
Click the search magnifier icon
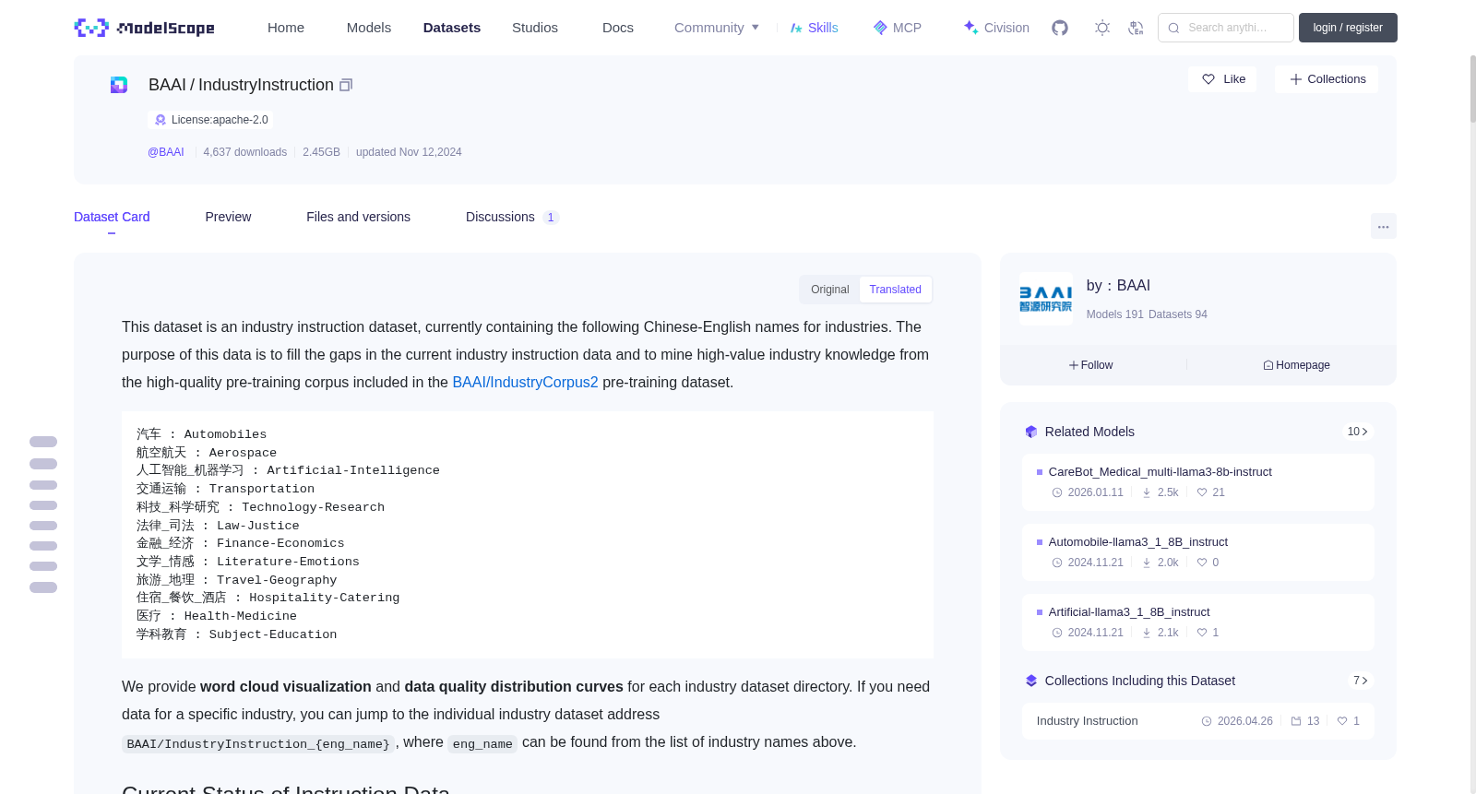tap(1173, 28)
